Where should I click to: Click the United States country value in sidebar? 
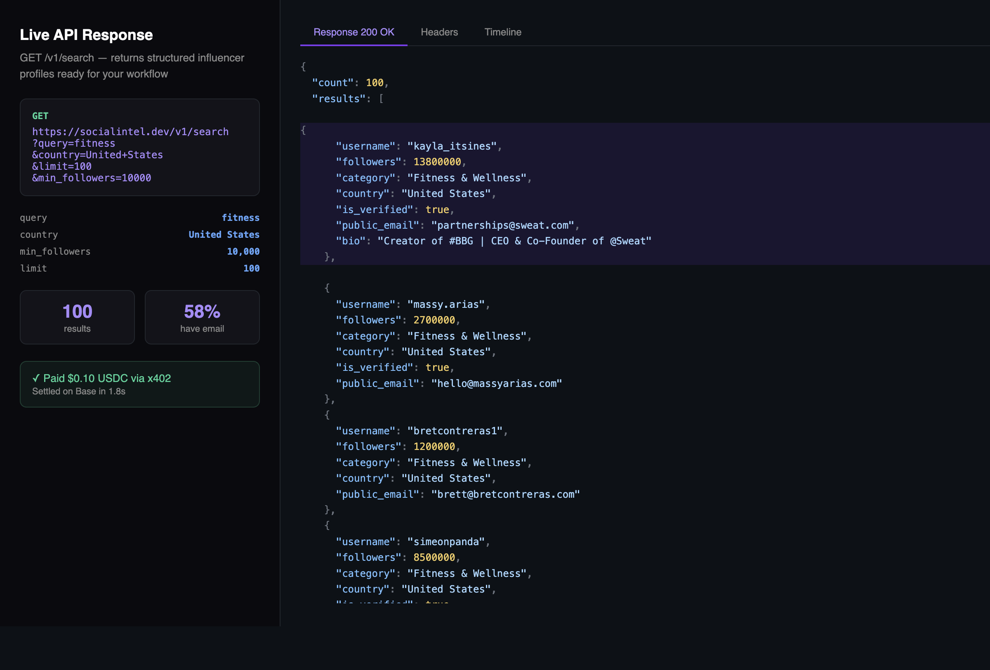[224, 234]
